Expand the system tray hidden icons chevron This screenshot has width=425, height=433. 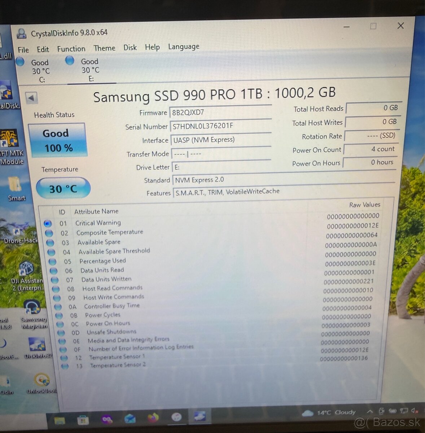pyautogui.click(x=369, y=411)
